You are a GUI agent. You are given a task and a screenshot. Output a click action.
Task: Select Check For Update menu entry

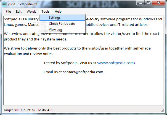pos(62,24)
